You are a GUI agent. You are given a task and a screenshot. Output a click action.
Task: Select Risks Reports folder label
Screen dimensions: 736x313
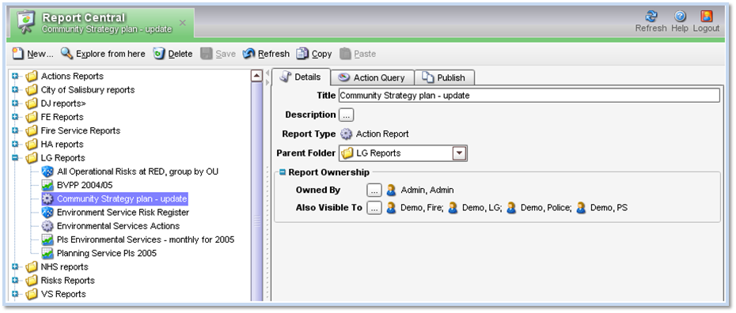pos(67,281)
